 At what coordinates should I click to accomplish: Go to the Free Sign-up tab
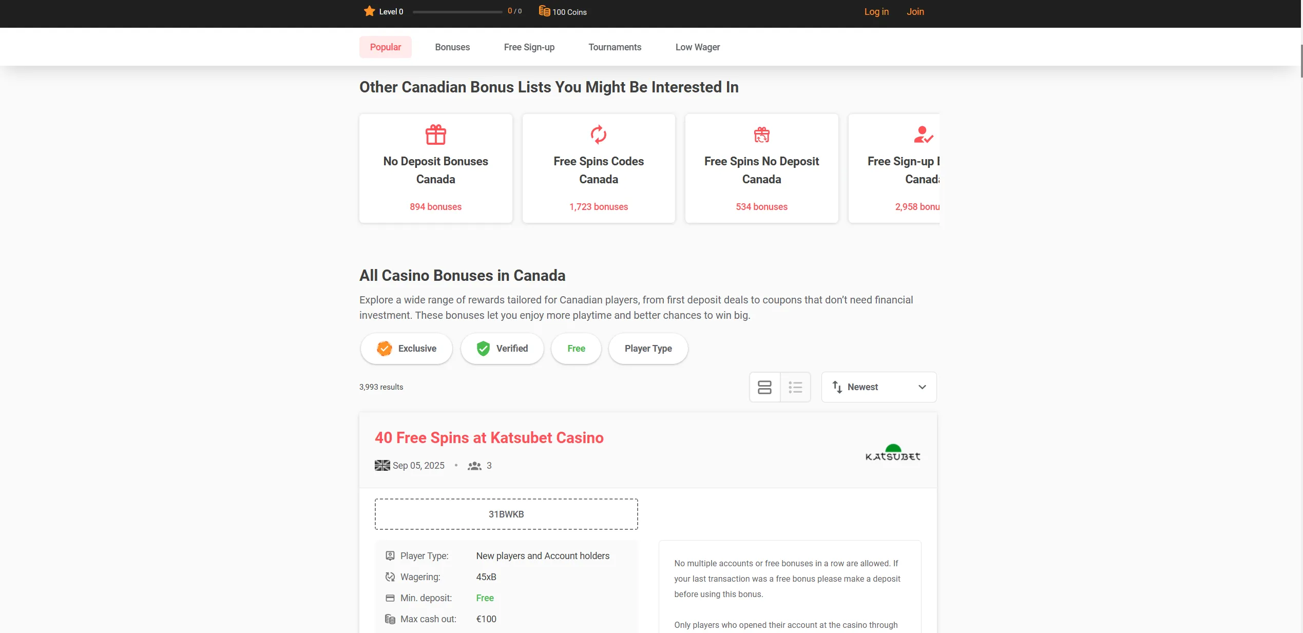[x=529, y=47]
